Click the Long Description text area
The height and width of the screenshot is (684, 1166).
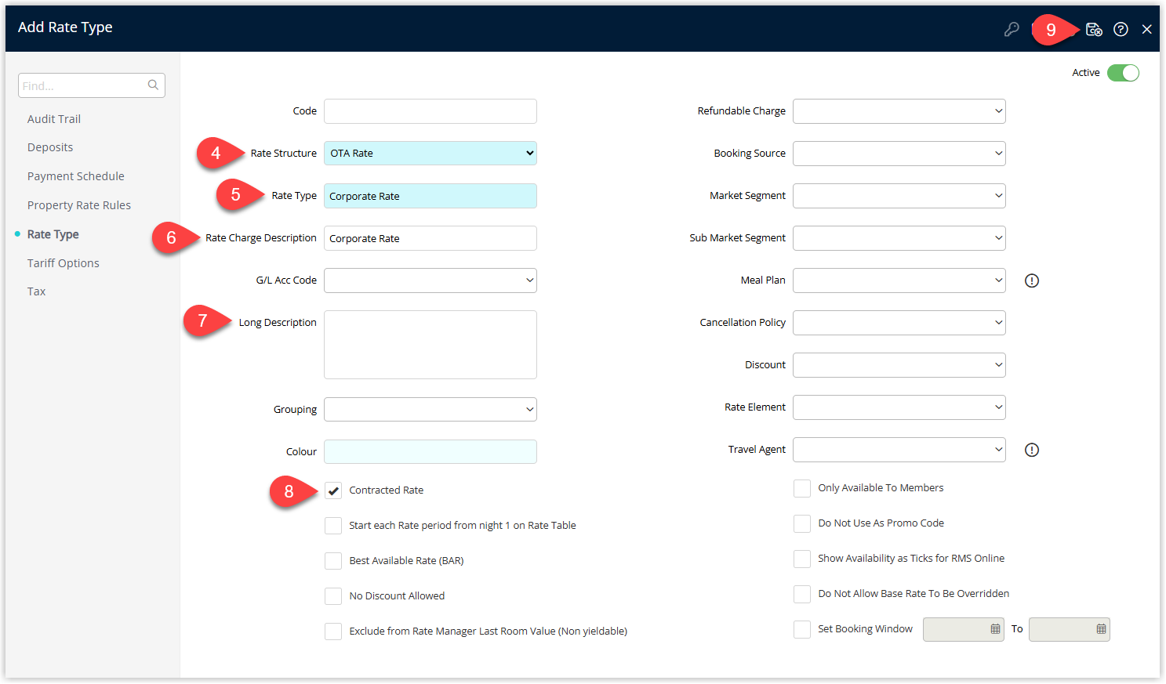tap(430, 345)
